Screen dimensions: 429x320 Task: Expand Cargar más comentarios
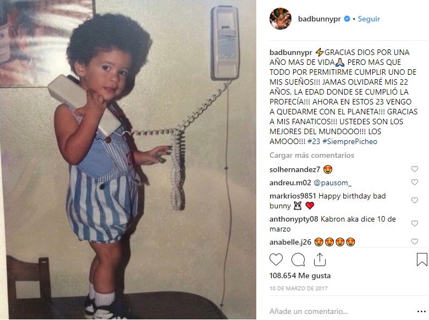[312, 155]
